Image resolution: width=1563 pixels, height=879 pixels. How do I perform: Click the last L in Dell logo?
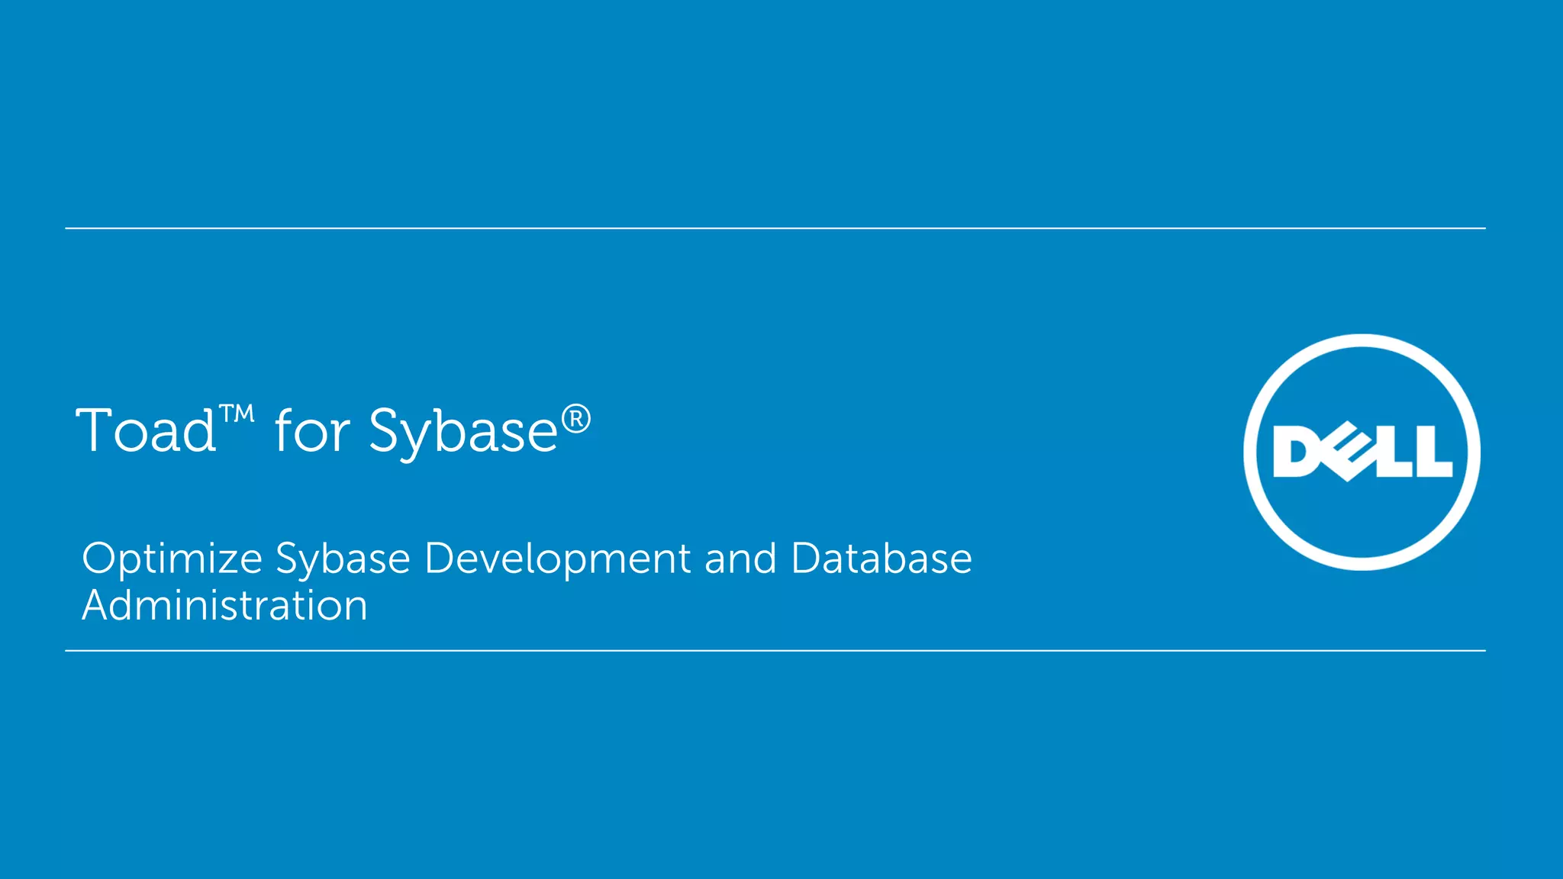[1434, 453]
